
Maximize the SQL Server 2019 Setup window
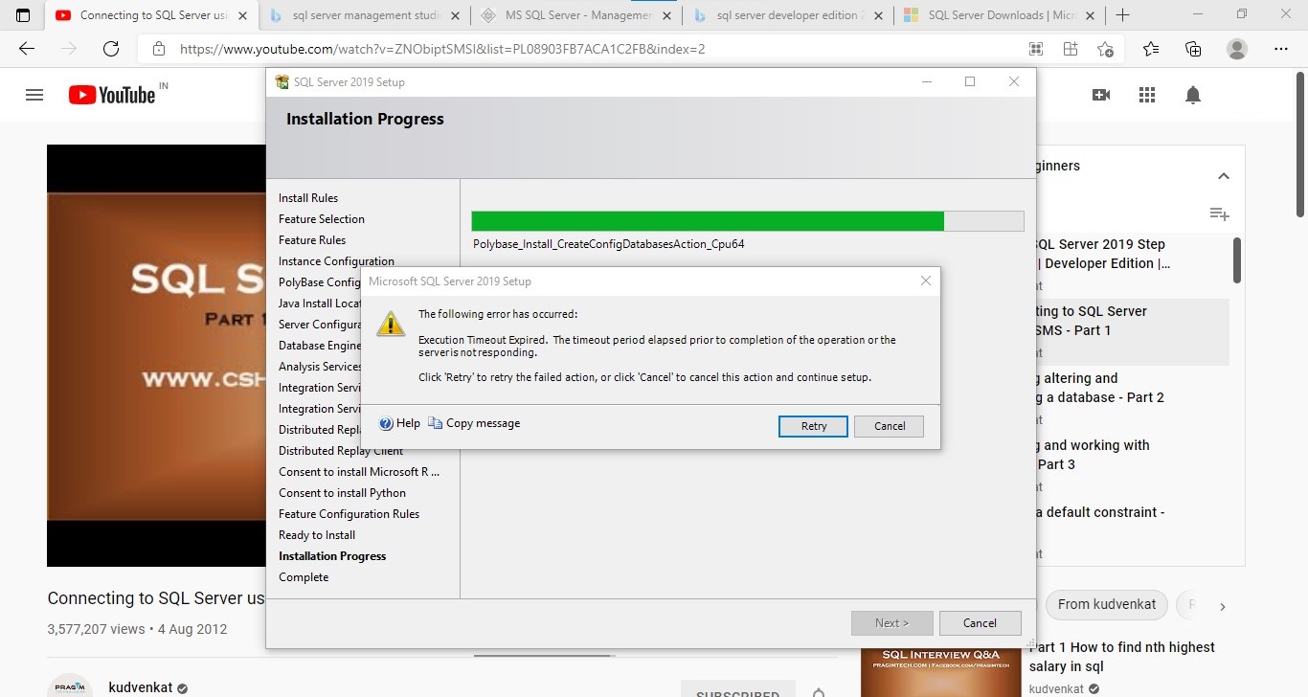click(x=970, y=82)
